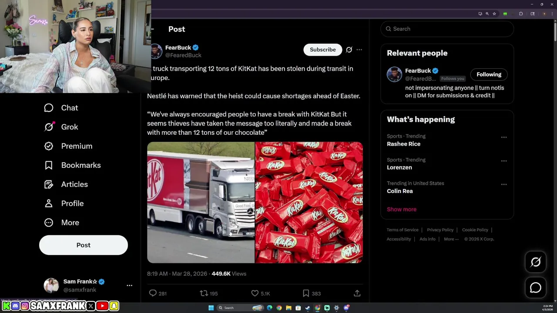Expand the footer More menu
557x313 pixels.
(x=451, y=239)
